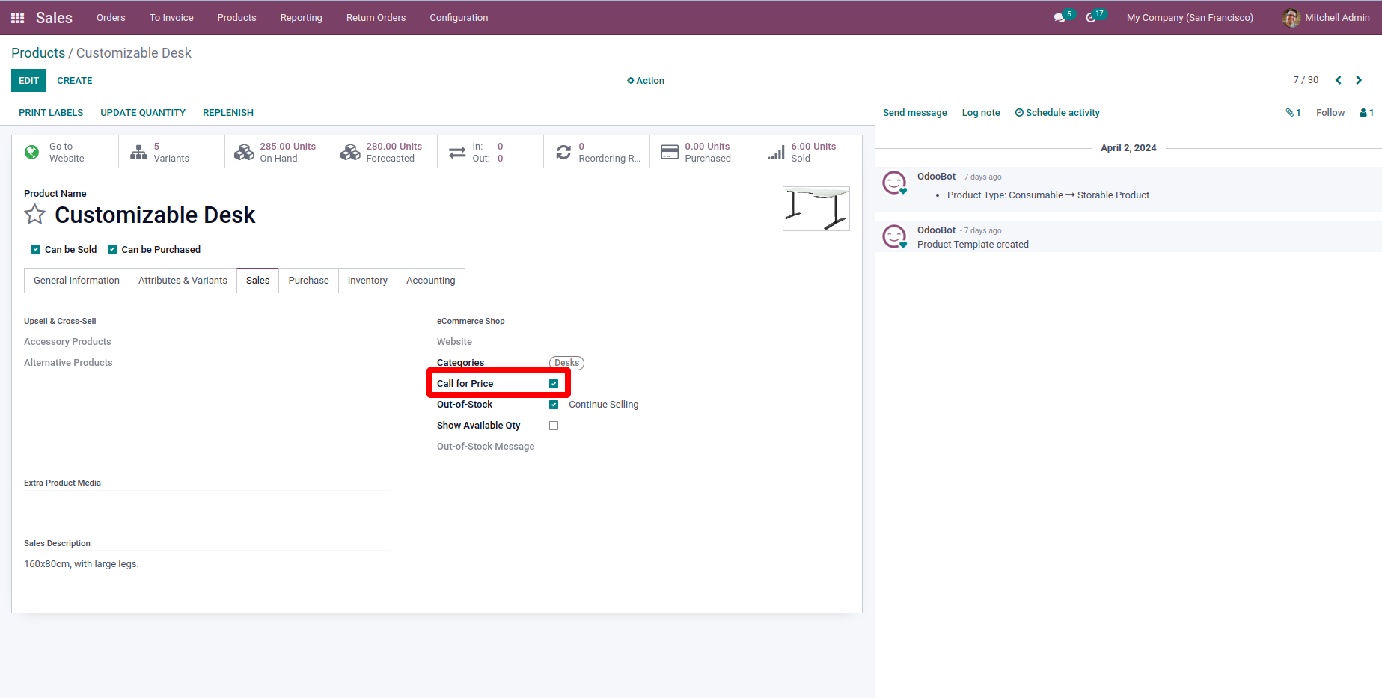Switch to Attributes & Variants tab
This screenshot has width=1382, height=698.
coord(183,281)
